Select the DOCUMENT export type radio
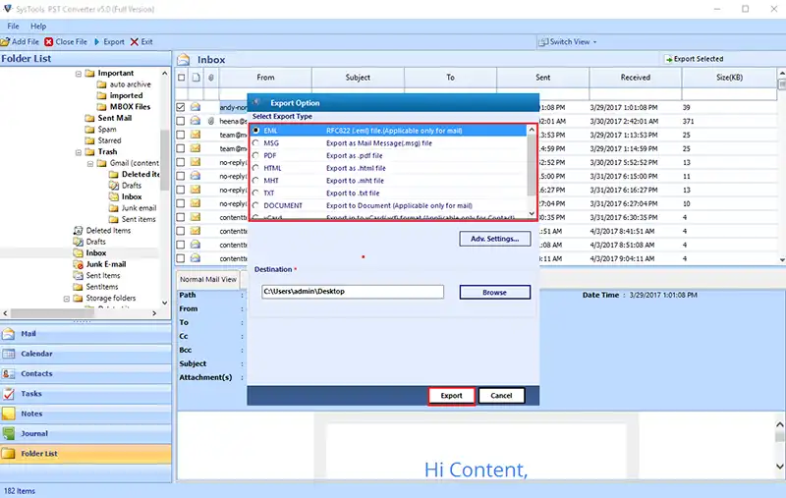The width and height of the screenshot is (786, 498). point(256,205)
